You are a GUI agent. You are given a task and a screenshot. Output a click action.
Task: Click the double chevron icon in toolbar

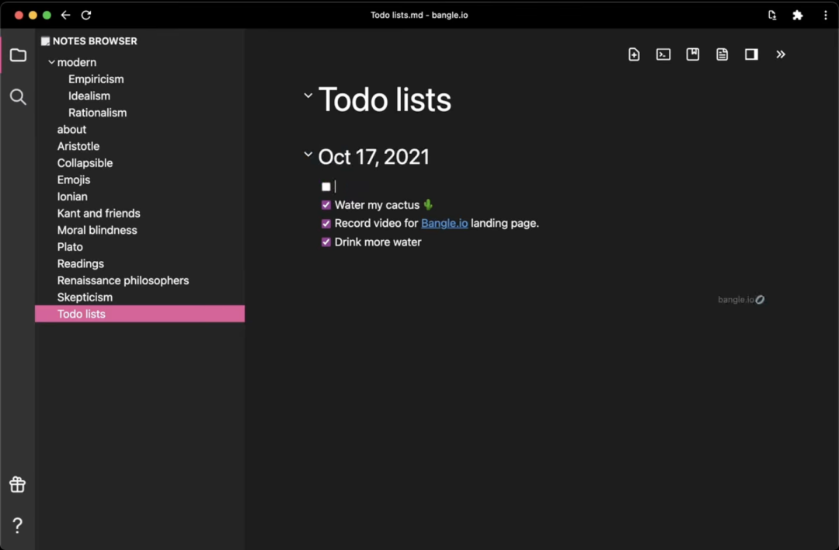781,54
